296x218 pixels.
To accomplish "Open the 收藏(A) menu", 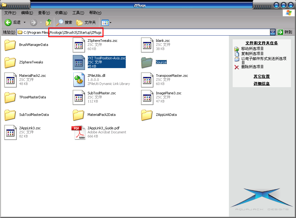I will coord(61,13).
